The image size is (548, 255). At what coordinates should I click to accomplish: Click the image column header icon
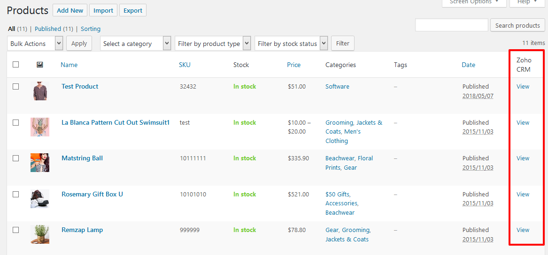click(40, 65)
